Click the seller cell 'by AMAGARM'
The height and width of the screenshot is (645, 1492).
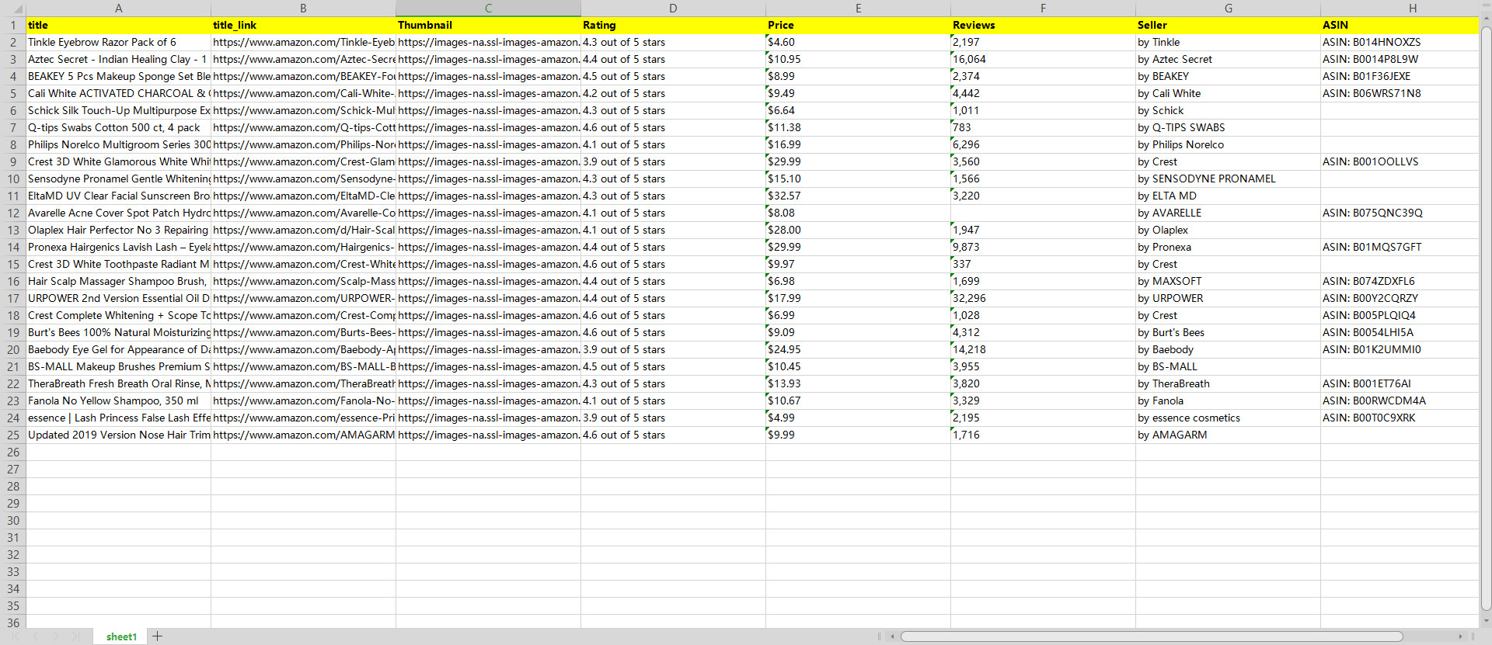pos(1228,435)
